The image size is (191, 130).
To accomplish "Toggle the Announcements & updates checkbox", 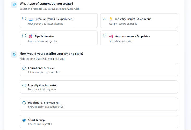I will tap(105, 36).
